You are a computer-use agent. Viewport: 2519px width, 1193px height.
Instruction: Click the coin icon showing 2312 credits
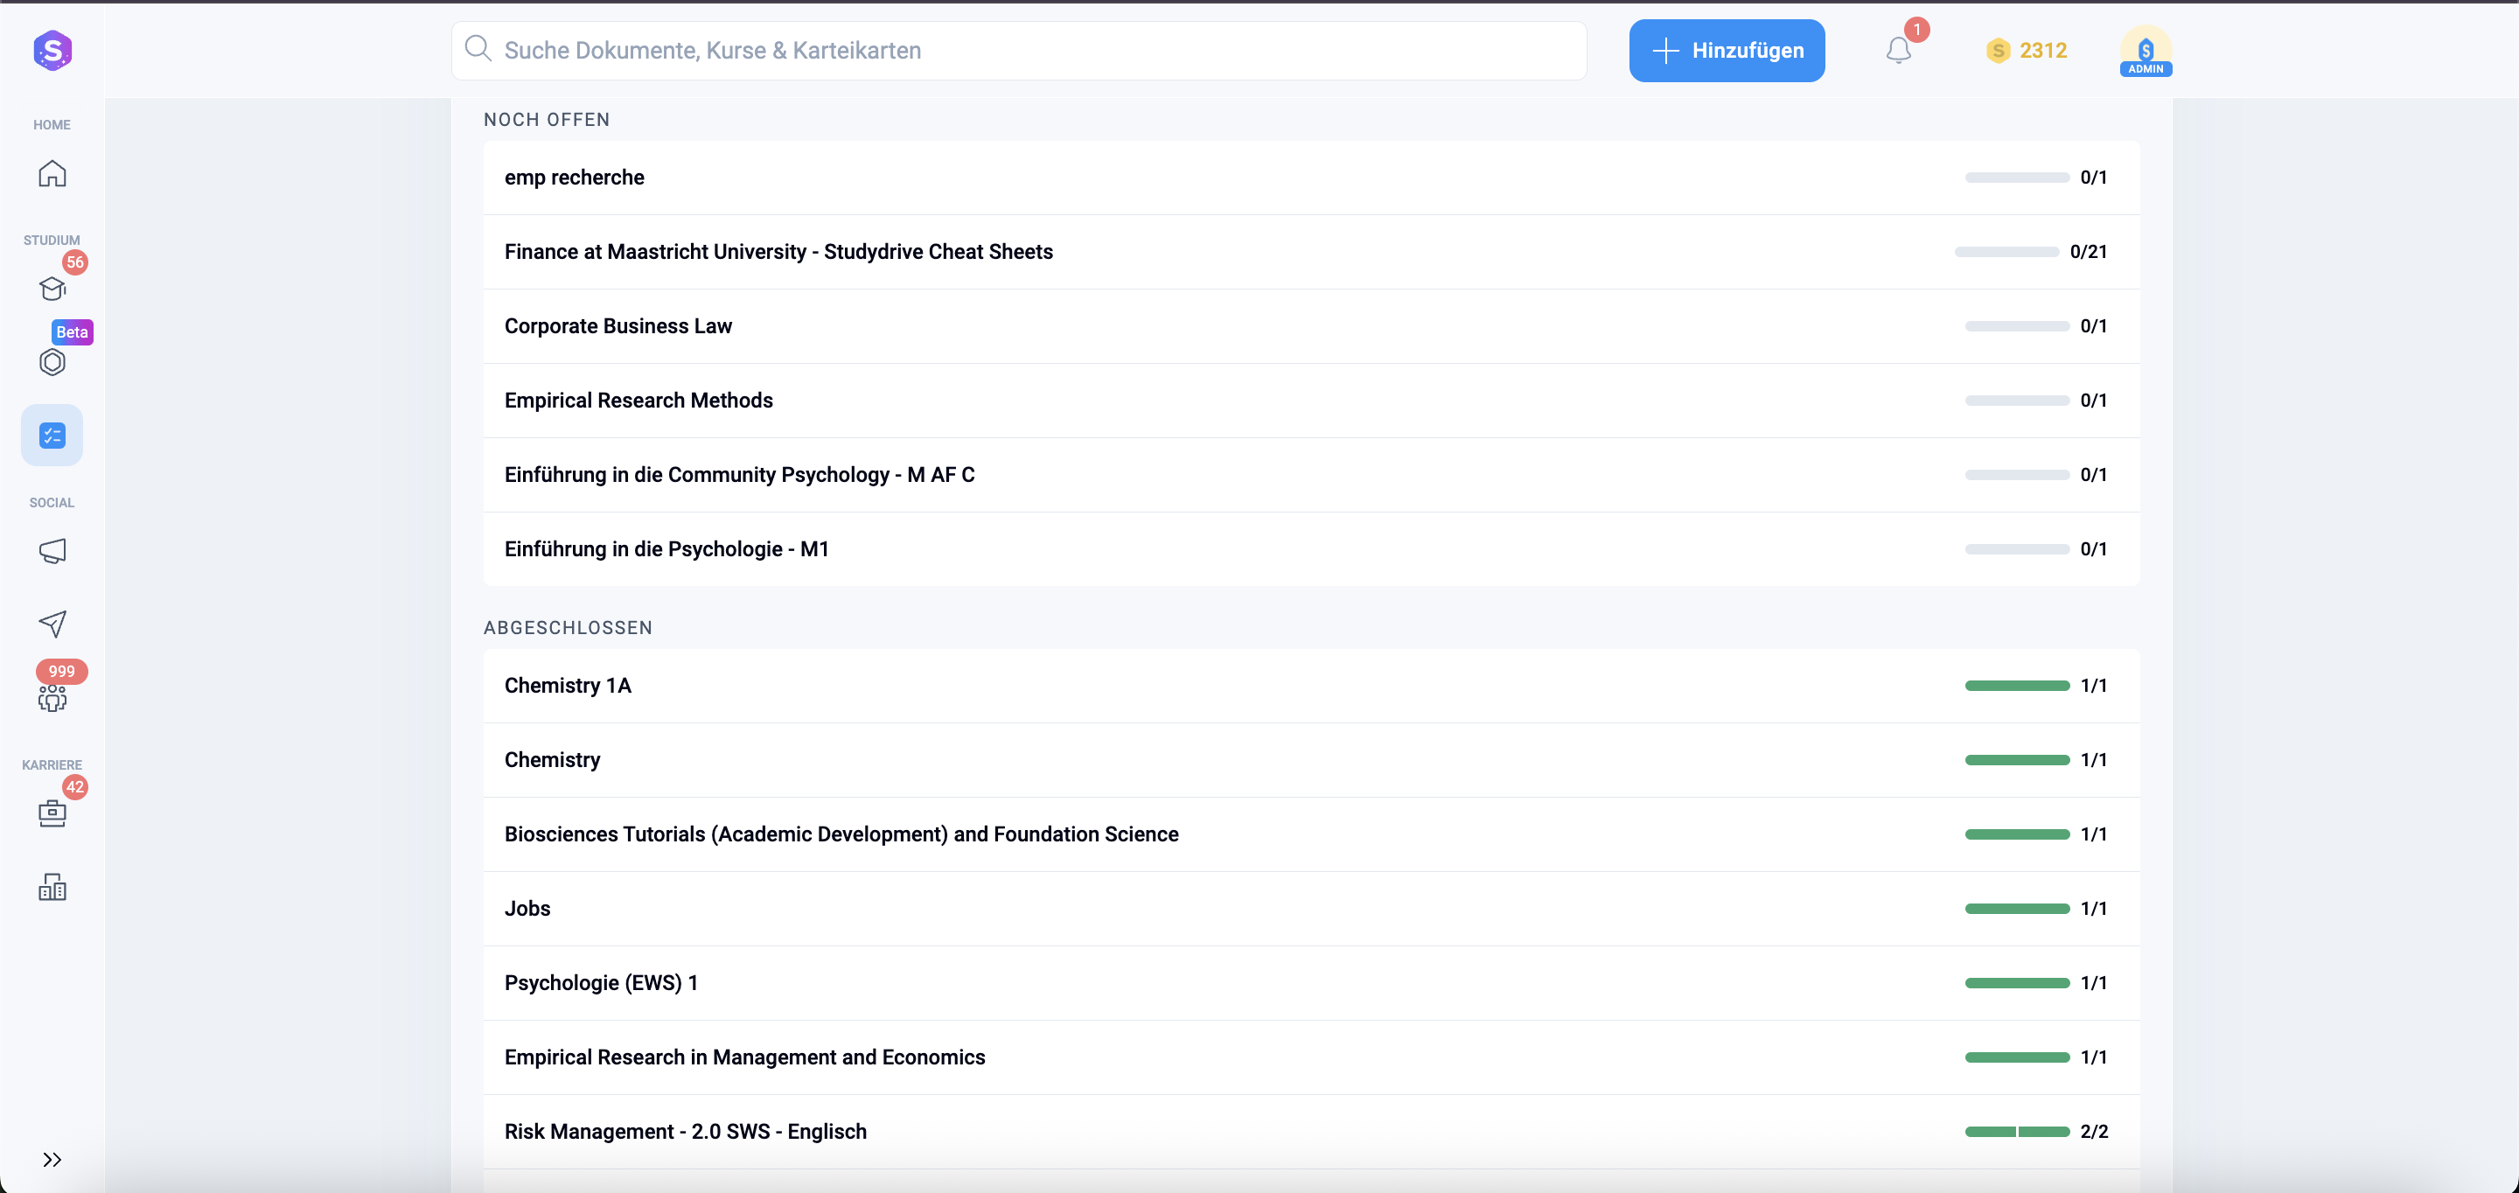point(1999,50)
